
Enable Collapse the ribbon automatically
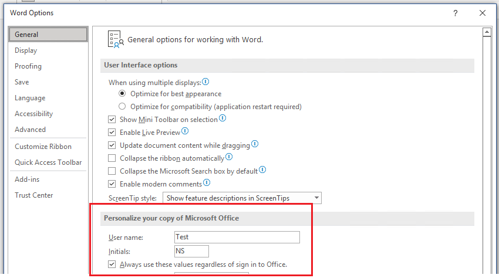[112, 158]
